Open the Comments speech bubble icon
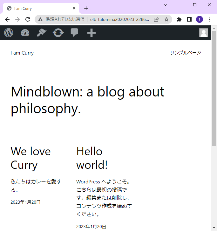Image resolution: width=217 pixels, height=231 pixels. pyautogui.click(x=74, y=33)
